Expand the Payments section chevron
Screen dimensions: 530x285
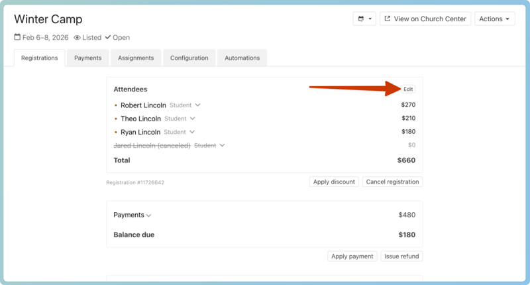149,215
